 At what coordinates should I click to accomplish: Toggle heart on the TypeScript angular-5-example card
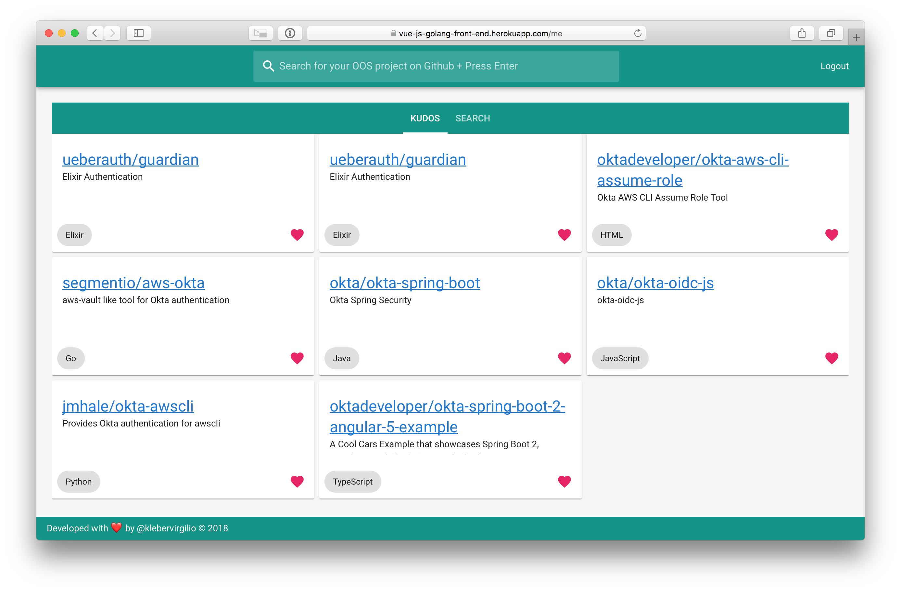pos(565,482)
